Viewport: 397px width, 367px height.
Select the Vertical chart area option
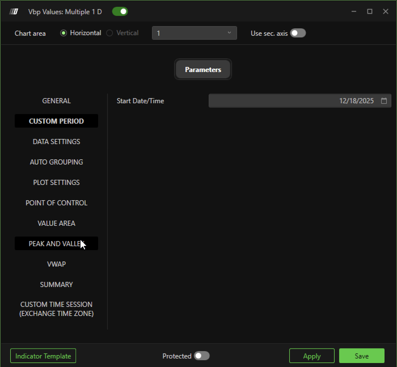click(109, 33)
